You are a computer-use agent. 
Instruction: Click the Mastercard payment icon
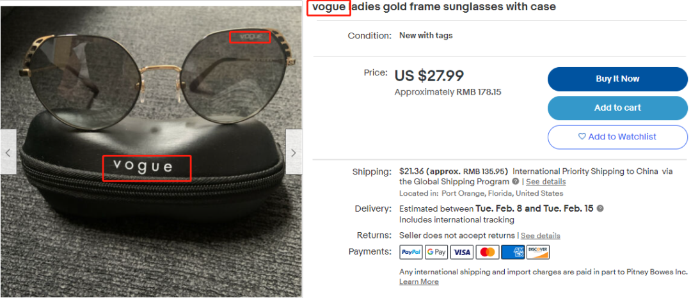click(488, 252)
